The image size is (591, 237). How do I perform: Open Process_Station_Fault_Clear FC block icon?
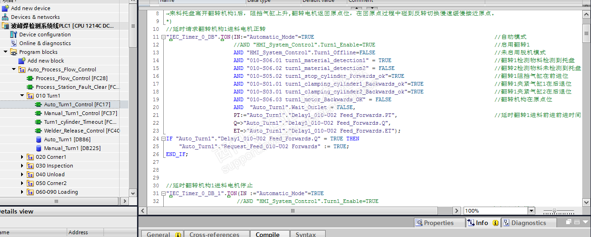coord(30,87)
